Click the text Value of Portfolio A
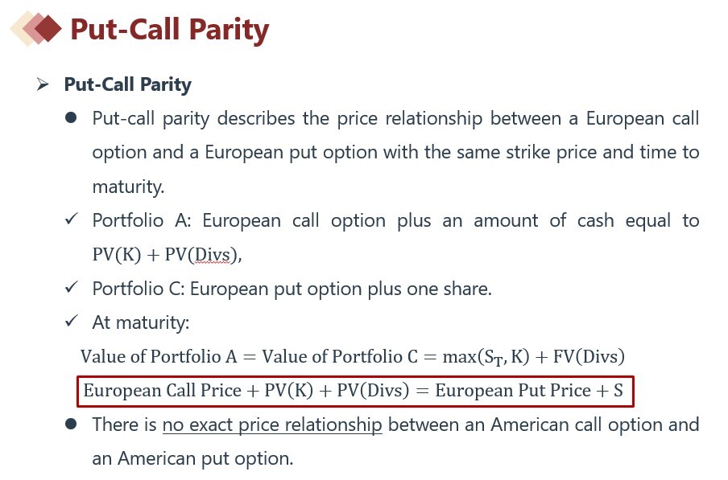Viewport: 728px width, 480px height. click(159, 357)
